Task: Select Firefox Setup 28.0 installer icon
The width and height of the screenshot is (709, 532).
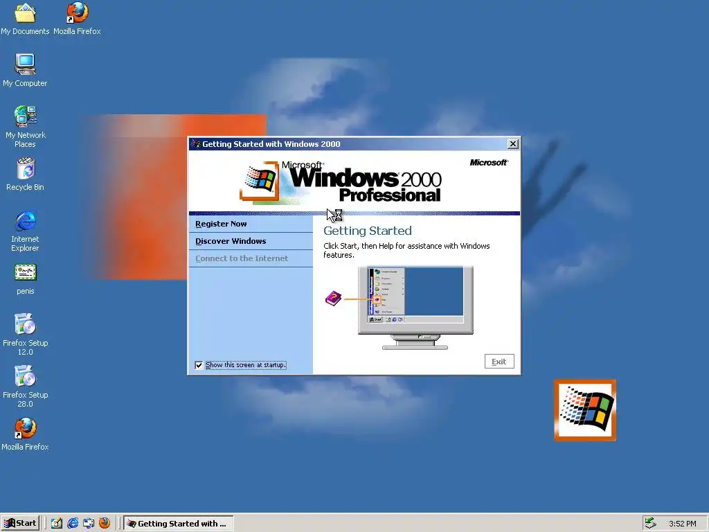Action: coord(25,387)
